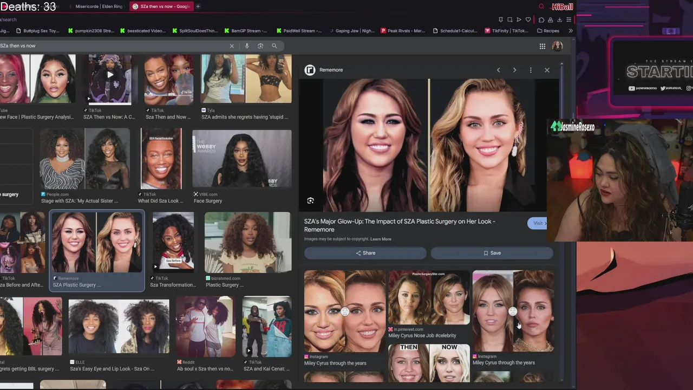Bookmark page with heart icon
Viewport: 693px width, 390px height.
point(528,19)
